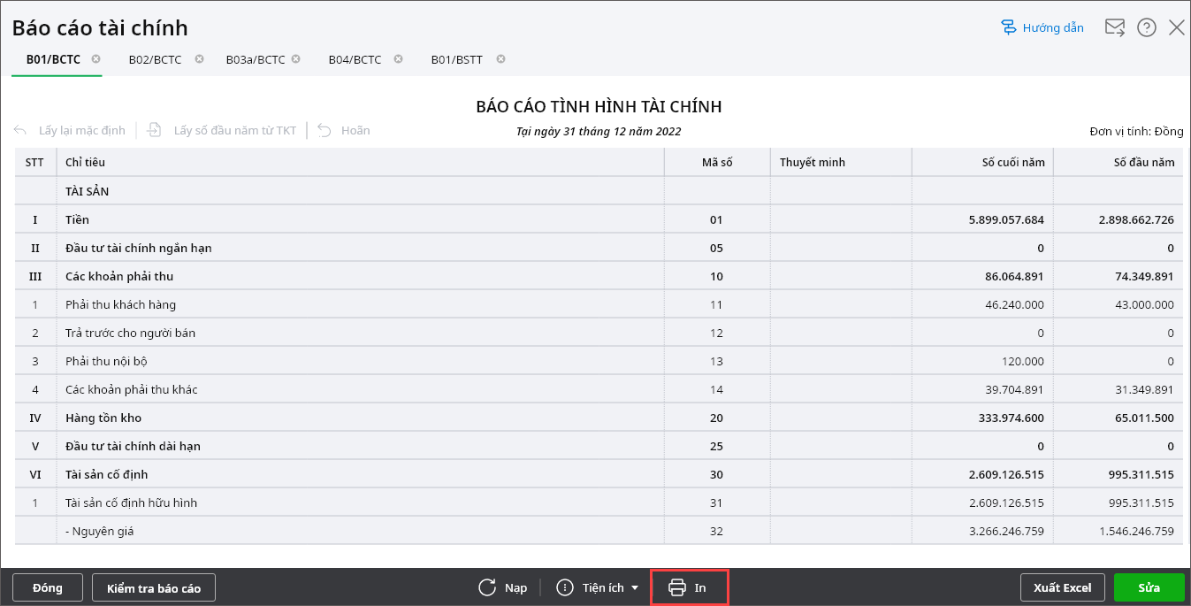
Task: Open the Hướng dẫn link text
Action: pyautogui.click(x=1053, y=27)
